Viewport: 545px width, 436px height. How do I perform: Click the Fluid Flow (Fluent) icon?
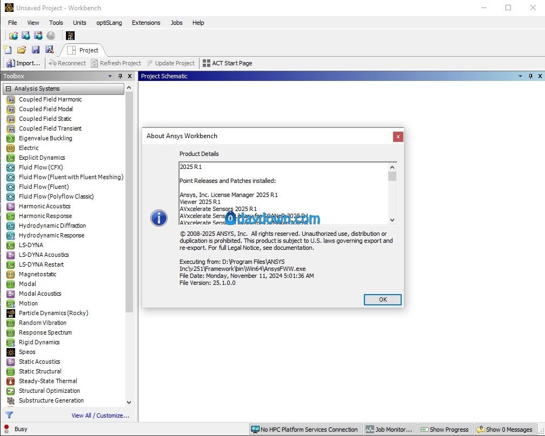(x=11, y=187)
